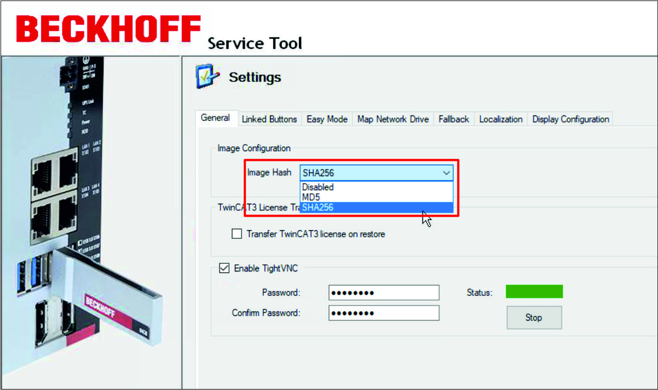
Task: Pick the highlighted SHA256 list entry
Action: pos(376,207)
